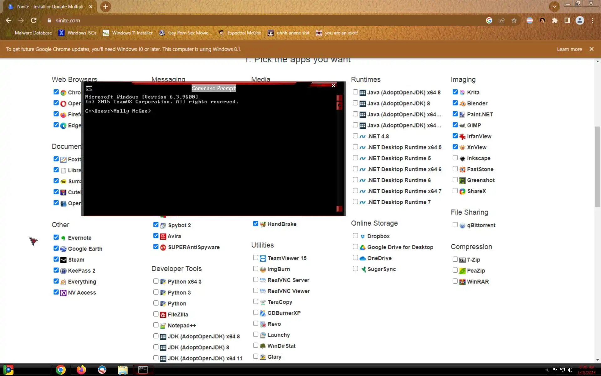Open Firefox from the taskbar
601x376 pixels.
click(81, 370)
